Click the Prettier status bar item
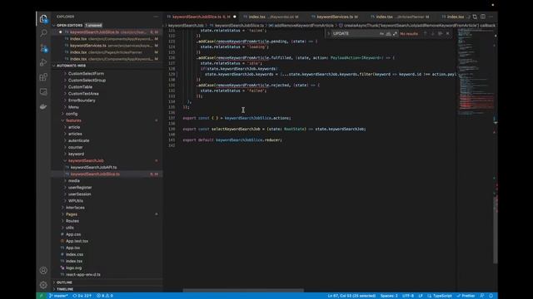533x299 pixels. (466, 296)
